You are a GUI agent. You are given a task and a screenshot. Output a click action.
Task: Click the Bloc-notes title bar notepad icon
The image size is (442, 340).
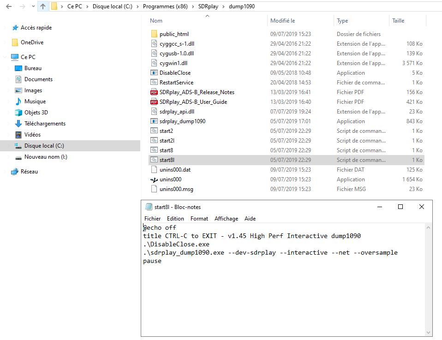pyautogui.click(x=149, y=207)
